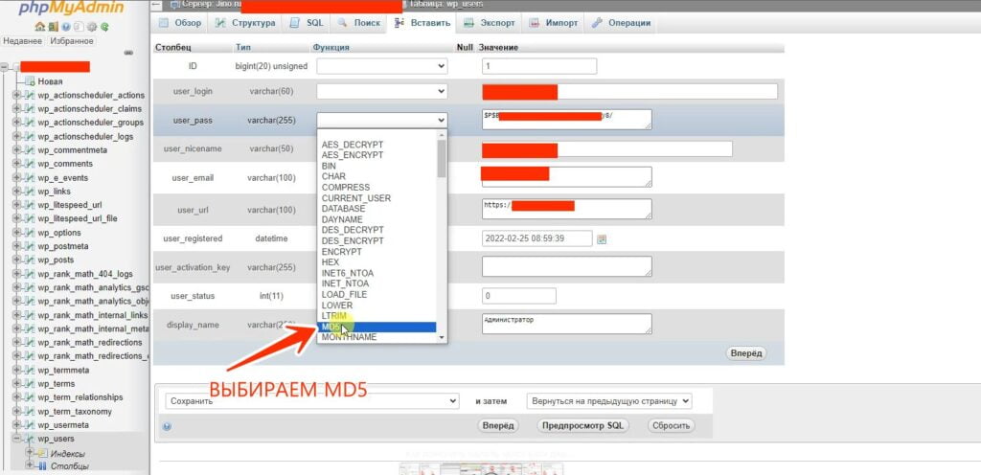Click the SQL documentation page icon
Screen dimensions: 981x475
coord(79,27)
